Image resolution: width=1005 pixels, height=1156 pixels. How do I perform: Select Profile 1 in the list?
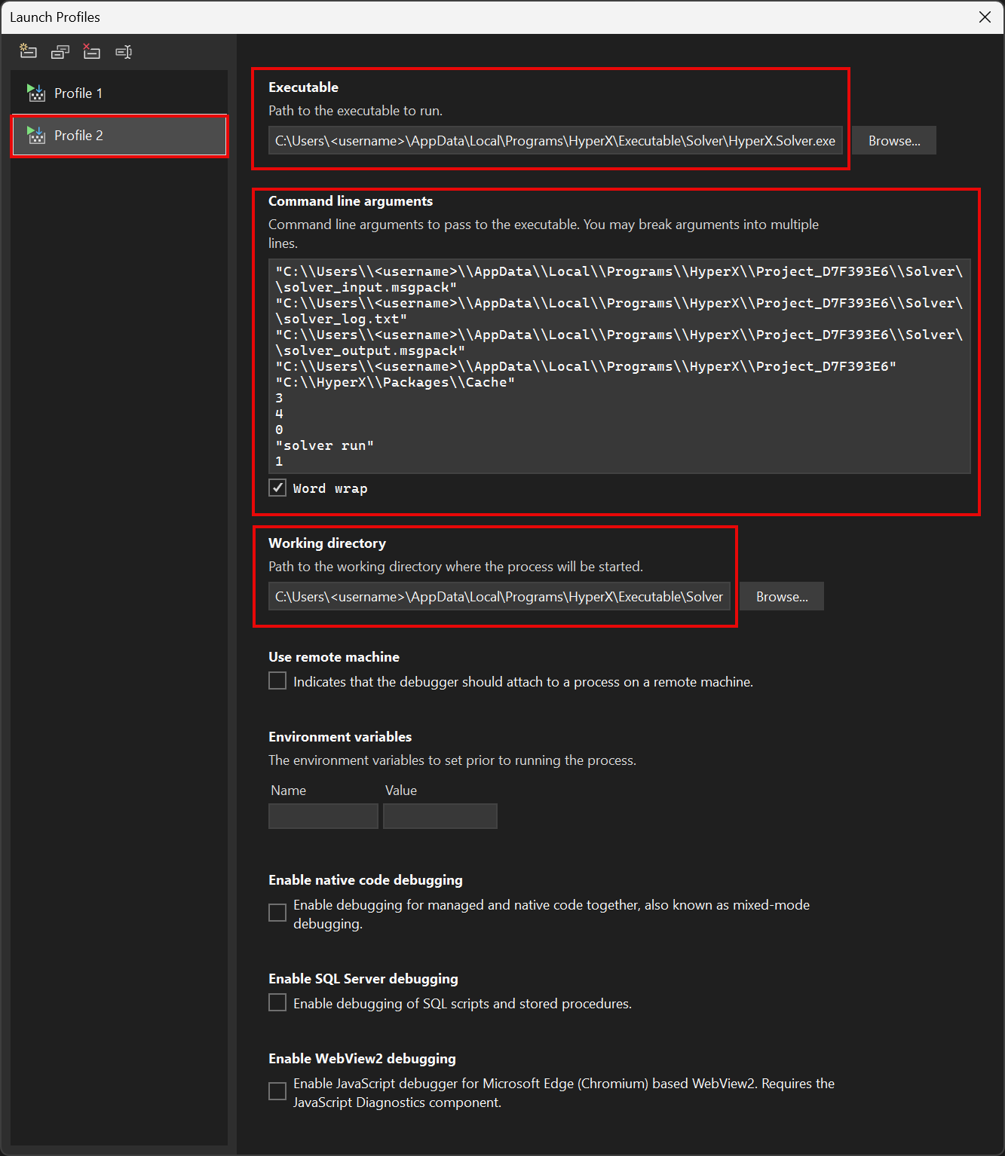119,93
